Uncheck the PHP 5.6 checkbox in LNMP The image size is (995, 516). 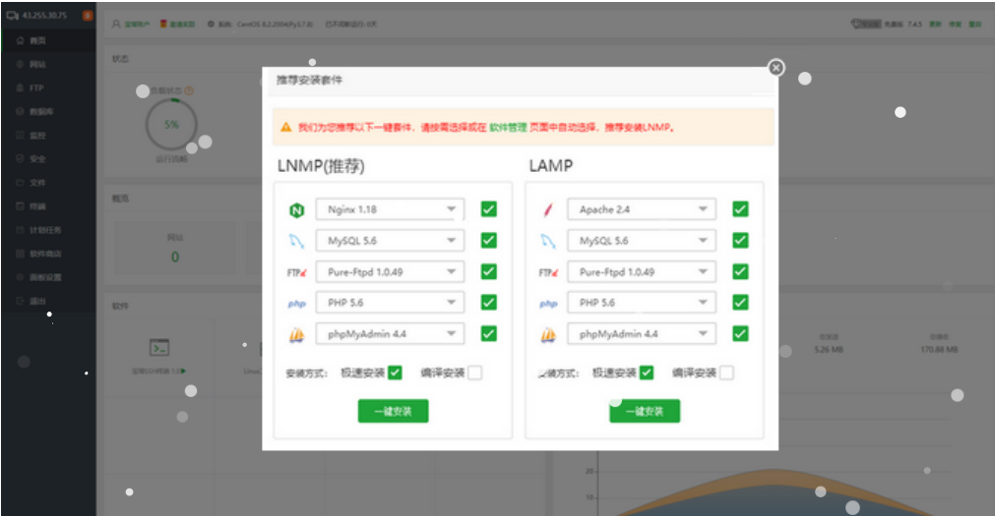(488, 303)
